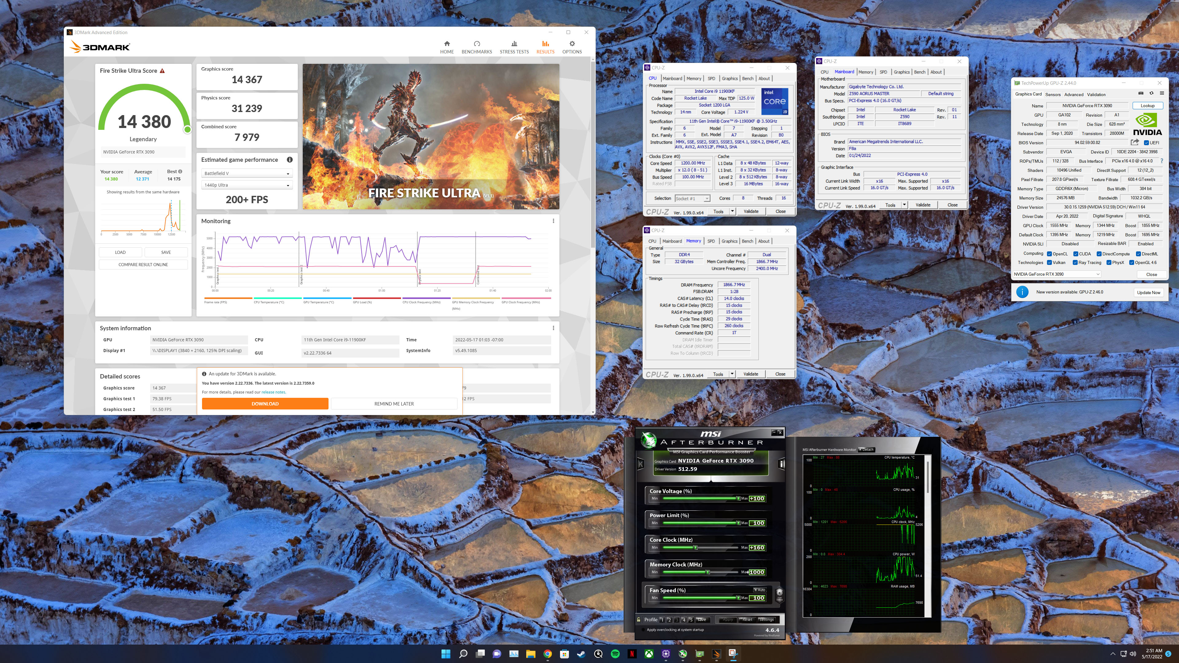Adjust the Core Clock slider handle
The width and height of the screenshot is (1179, 663).
point(696,548)
